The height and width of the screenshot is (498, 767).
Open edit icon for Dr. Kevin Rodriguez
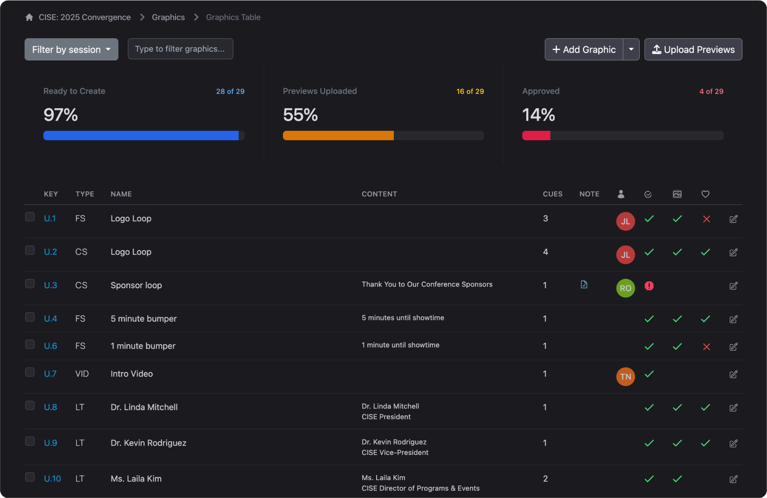click(x=733, y=443)
